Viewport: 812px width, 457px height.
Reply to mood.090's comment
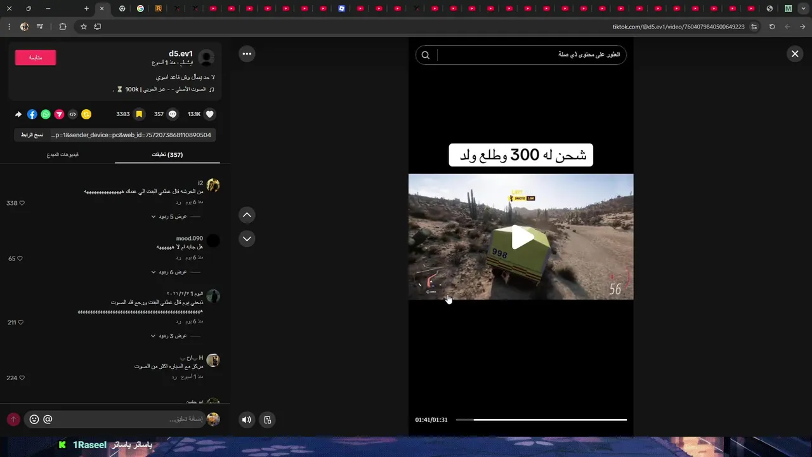(179, 258)
